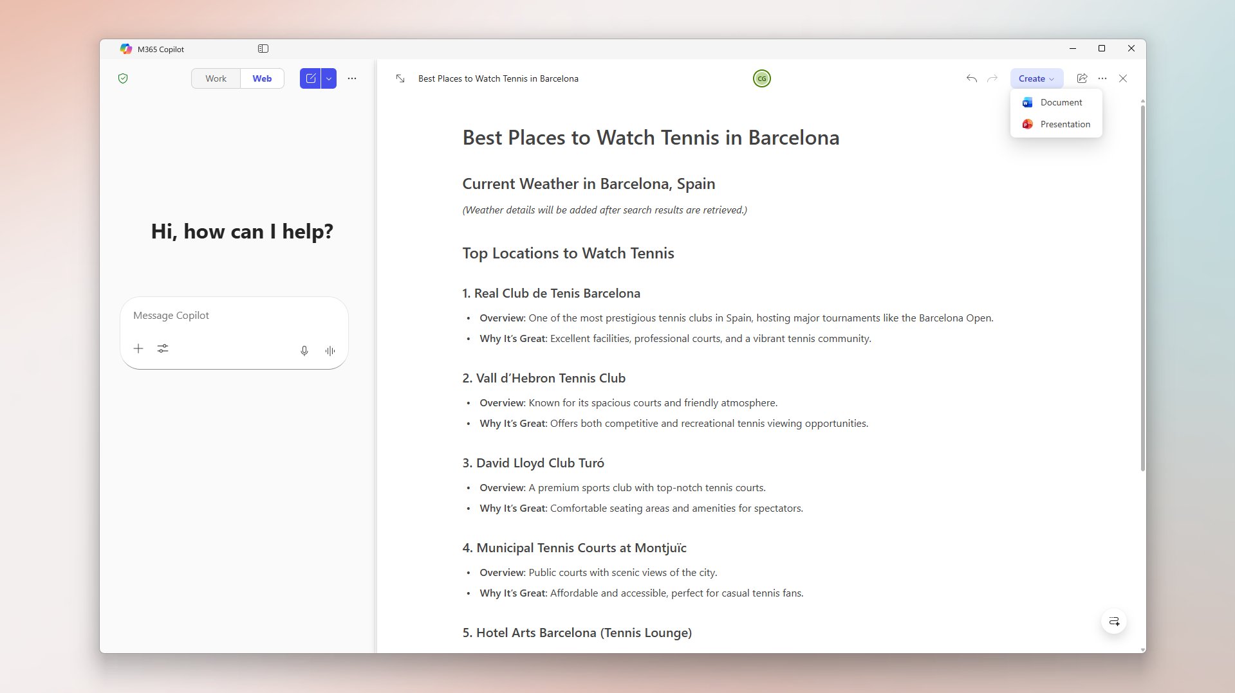Switch Copilot to Work mode
The width and height of the screenshot is (1235, 693).
tap(215, 78)
